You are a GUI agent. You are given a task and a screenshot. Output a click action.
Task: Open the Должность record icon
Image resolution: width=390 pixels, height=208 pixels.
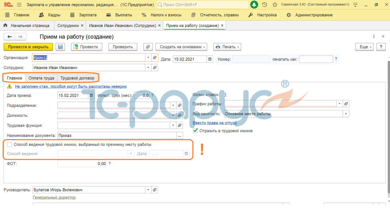pos(180,115)
